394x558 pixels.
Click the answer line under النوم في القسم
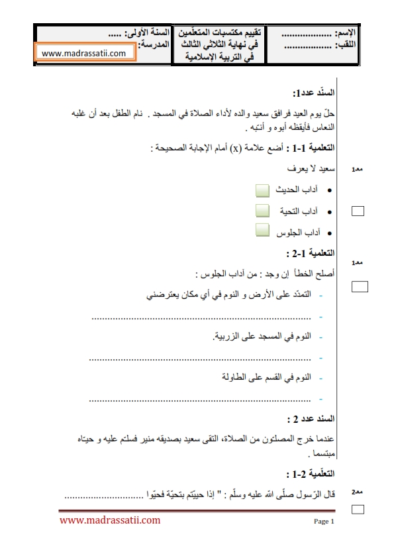coord(200,400)
